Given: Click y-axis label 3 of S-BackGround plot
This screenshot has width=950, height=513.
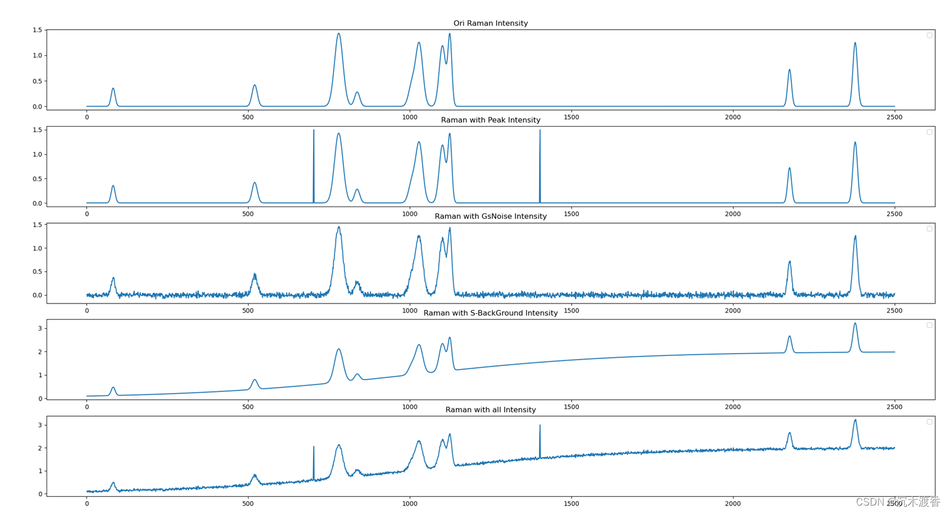Looking at the screenshot, I should point(40,328).
